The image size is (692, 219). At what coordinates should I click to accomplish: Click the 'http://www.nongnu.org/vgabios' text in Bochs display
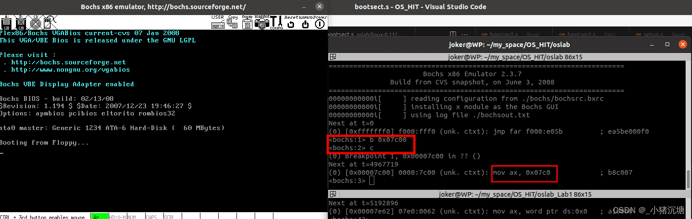click(70, 70)
